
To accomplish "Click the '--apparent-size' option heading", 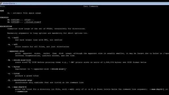I will [16, 51].
